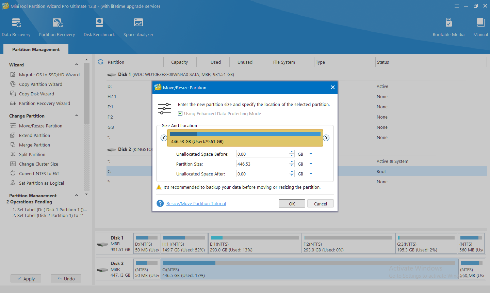Select the H:11 partition block in Disk 1 map
Screen dimensions: 490x293
184,243
